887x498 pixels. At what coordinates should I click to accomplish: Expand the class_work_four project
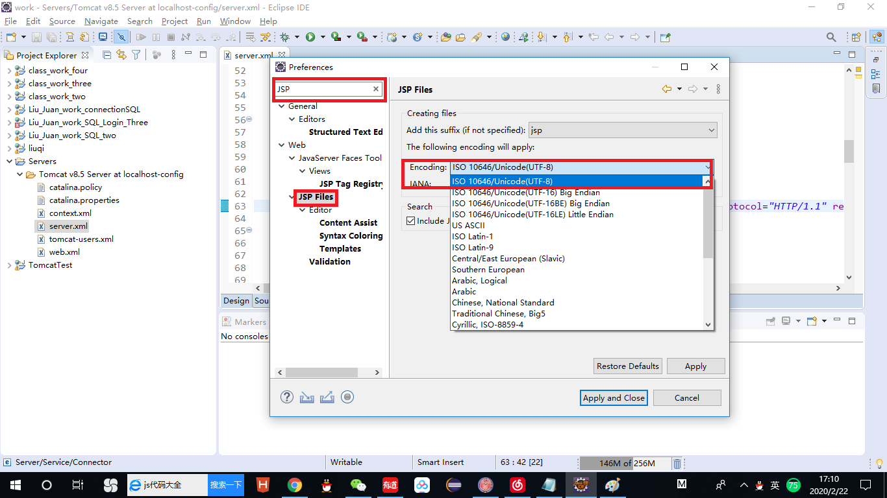pos(9,71)
